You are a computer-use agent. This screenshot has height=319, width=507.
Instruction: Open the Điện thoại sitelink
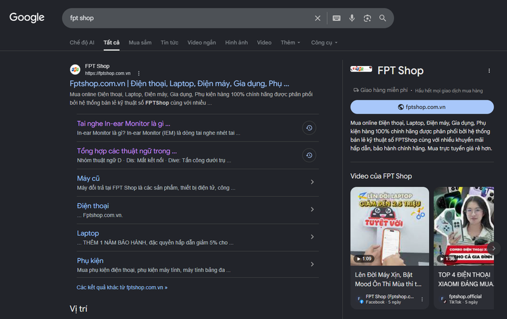coord(93,205)
